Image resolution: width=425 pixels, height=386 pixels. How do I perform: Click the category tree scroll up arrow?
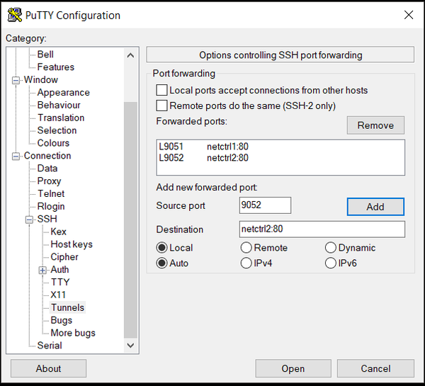click(x=130, y=55)
